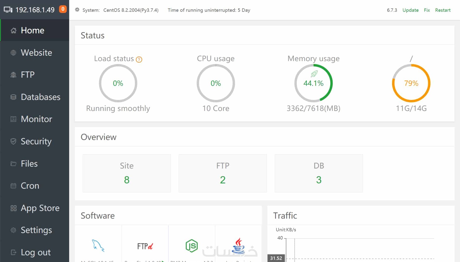
Task: Click the 11G/14G disk figure
Action: (411, 108)
